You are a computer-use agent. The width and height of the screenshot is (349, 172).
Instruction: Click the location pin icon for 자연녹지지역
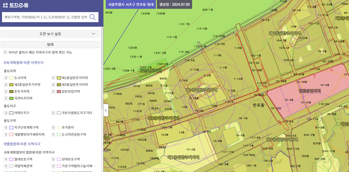(6, 98)
